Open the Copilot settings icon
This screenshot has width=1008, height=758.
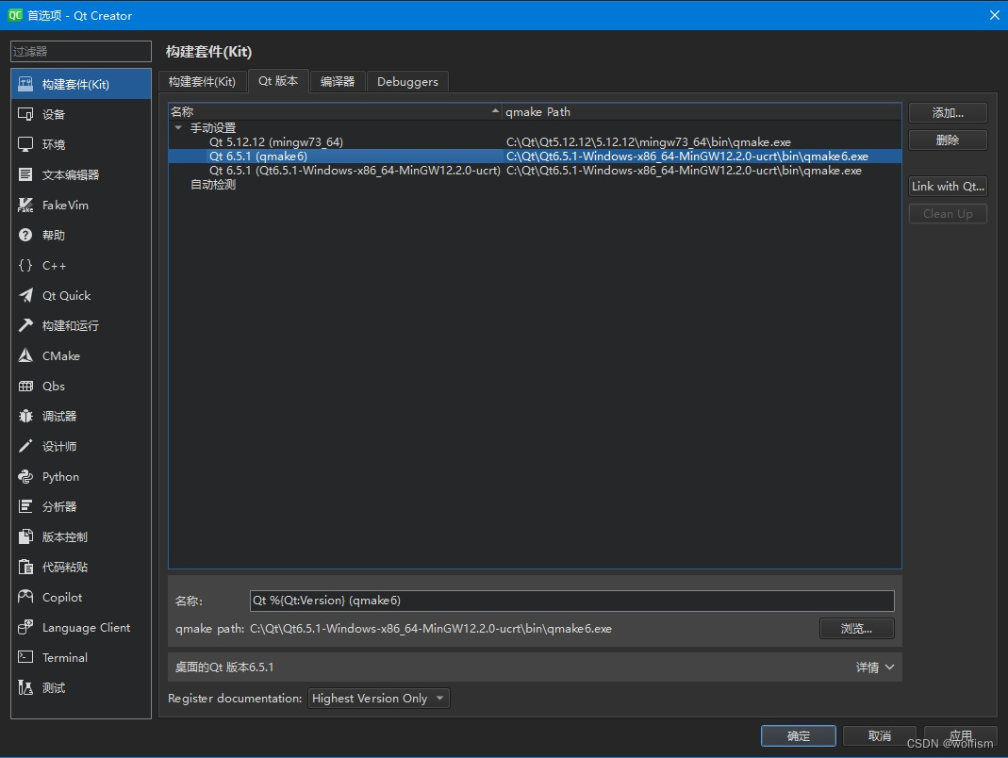25,598
